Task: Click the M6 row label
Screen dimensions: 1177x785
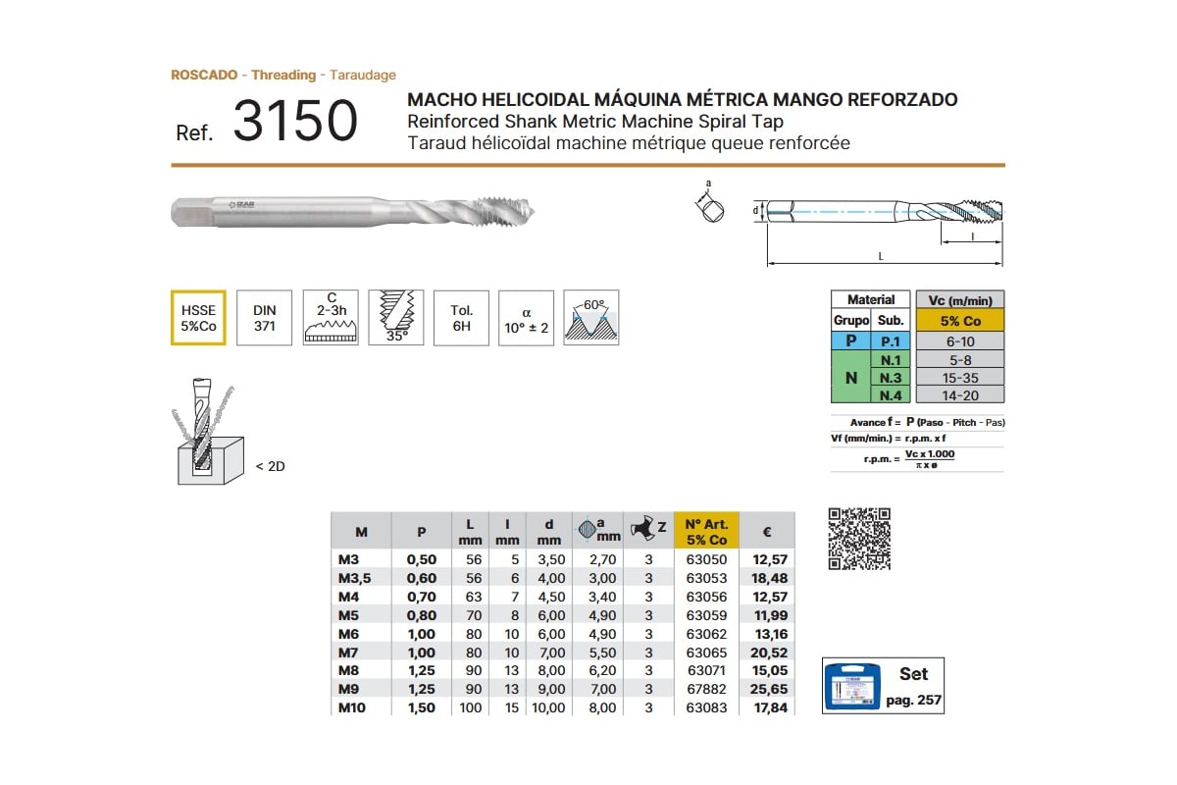Action: 349,634
